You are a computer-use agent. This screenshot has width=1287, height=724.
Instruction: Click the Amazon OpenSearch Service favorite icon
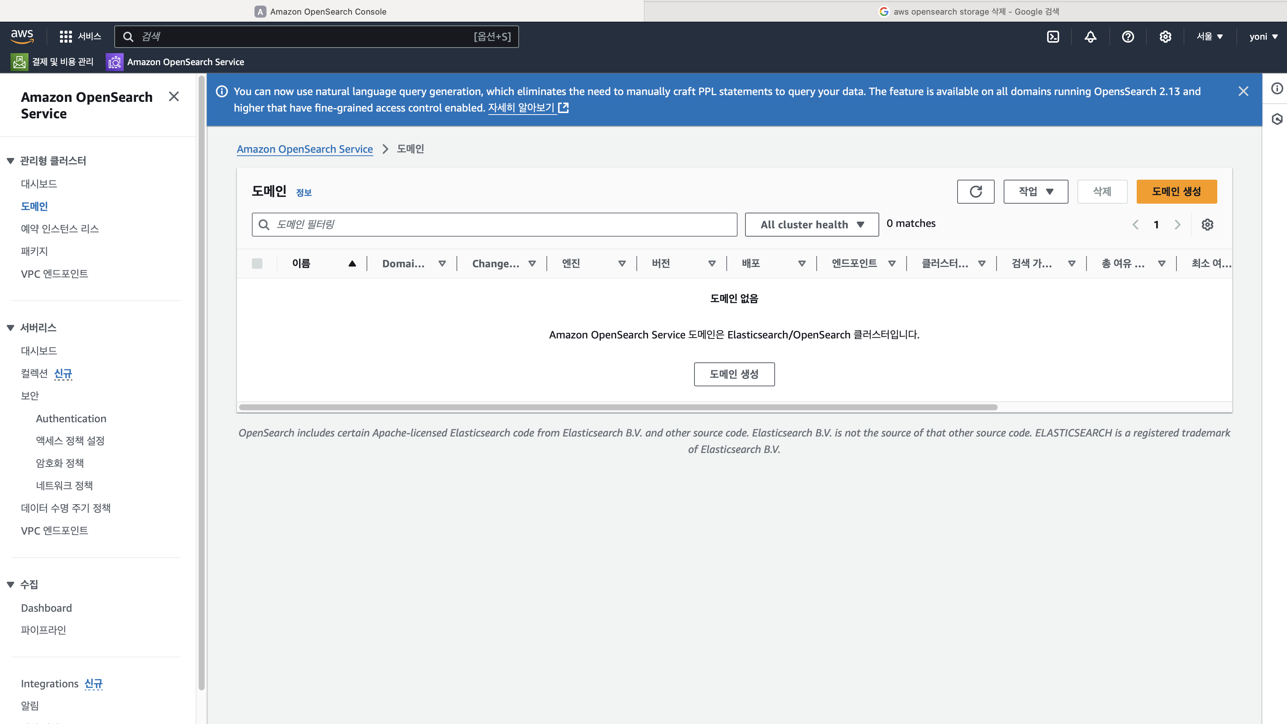114,62
